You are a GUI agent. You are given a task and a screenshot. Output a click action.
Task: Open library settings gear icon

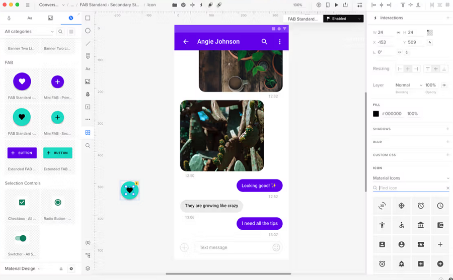pos(71,269)
